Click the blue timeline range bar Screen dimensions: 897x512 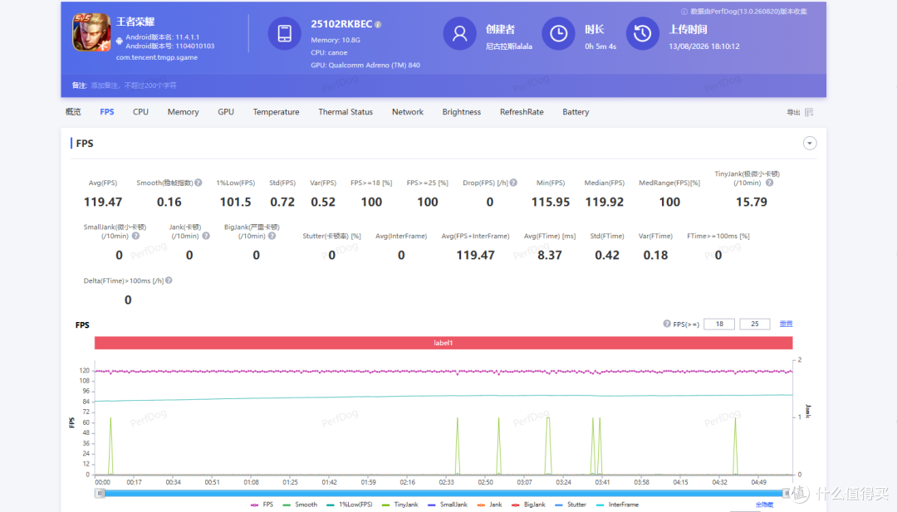click(x=444, y=493)
